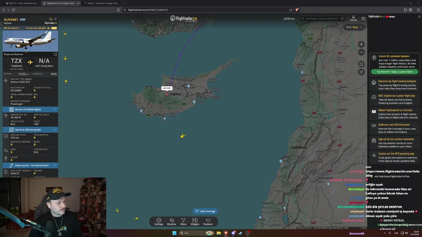Screen dimensions: 422x237
Task: Open B2B custom flight data link
Action: coord(397,96)
